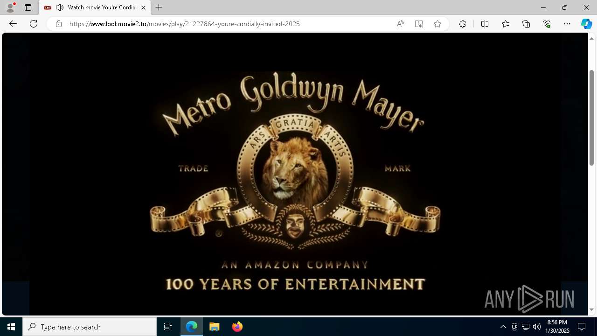Click the Type here to search box

[90, 327]
